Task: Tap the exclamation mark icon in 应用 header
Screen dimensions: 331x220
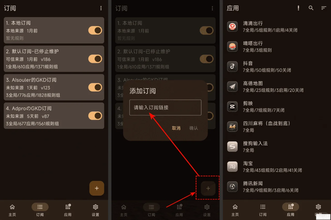Action: (x=298, y=8)
